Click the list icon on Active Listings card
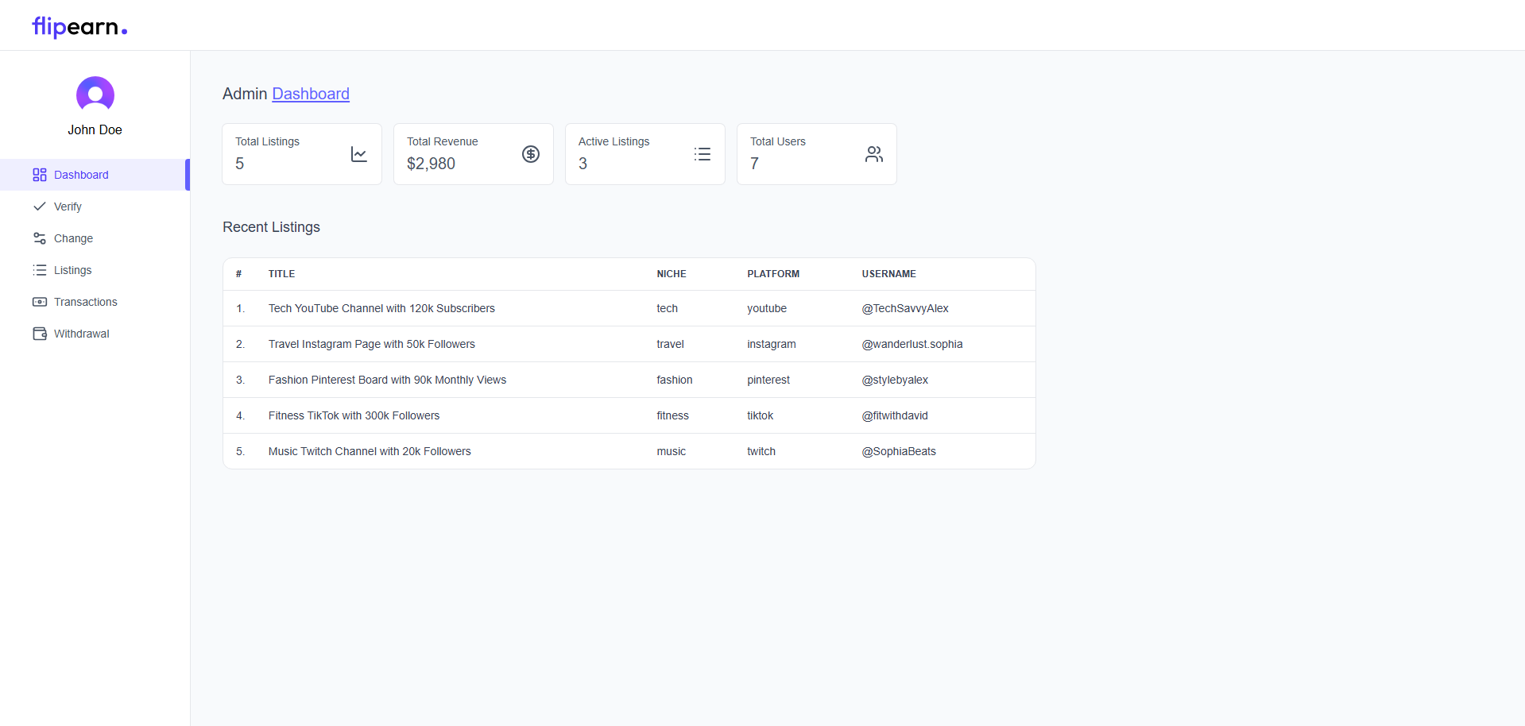 [x=703, y=154]
